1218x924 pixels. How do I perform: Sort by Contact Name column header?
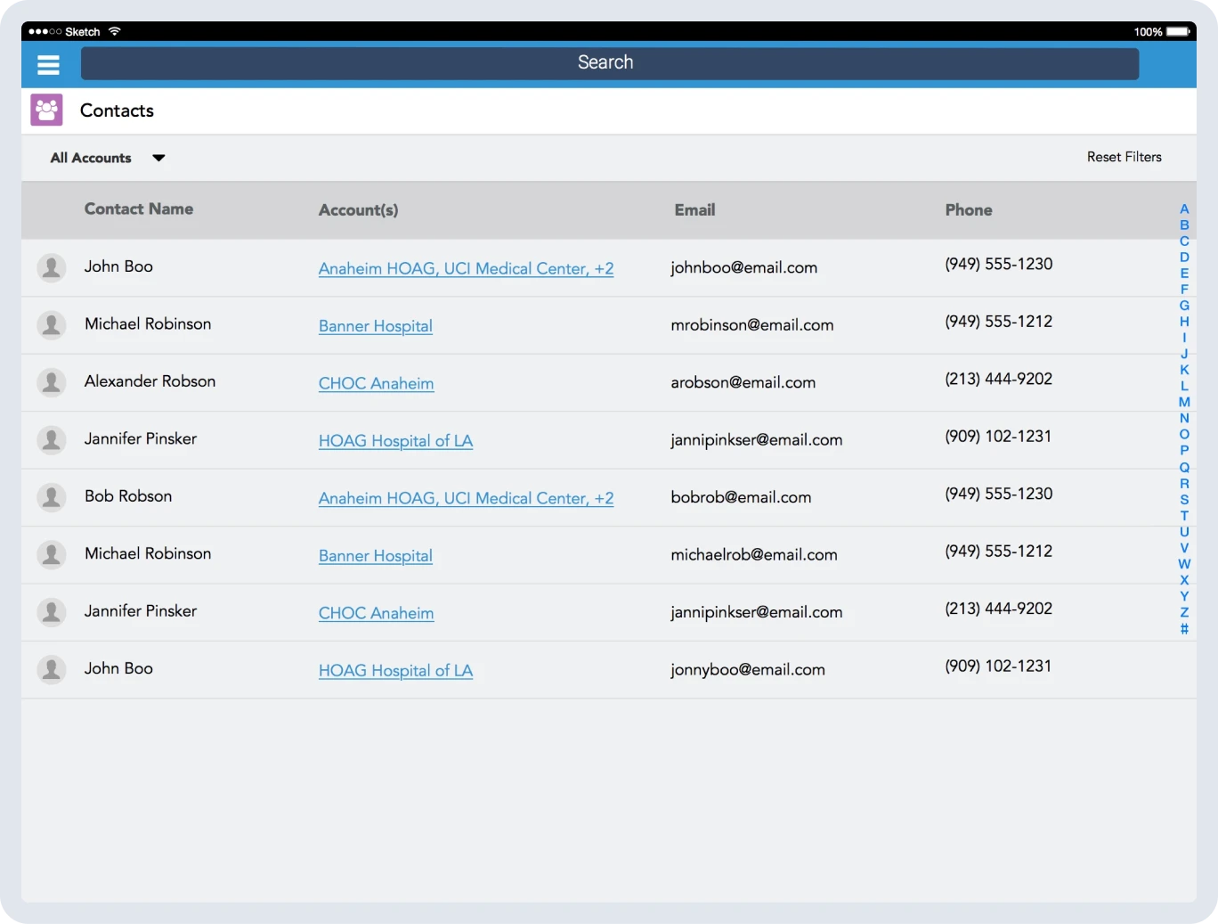tap(139, 209)
